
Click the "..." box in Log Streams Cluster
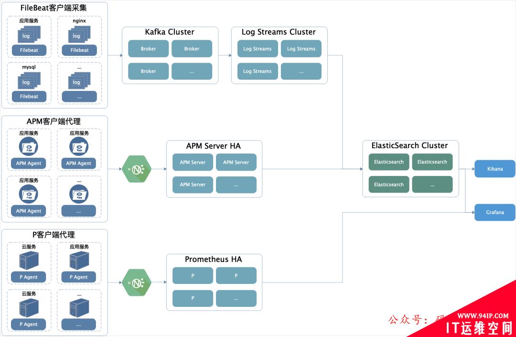[301, 71]
